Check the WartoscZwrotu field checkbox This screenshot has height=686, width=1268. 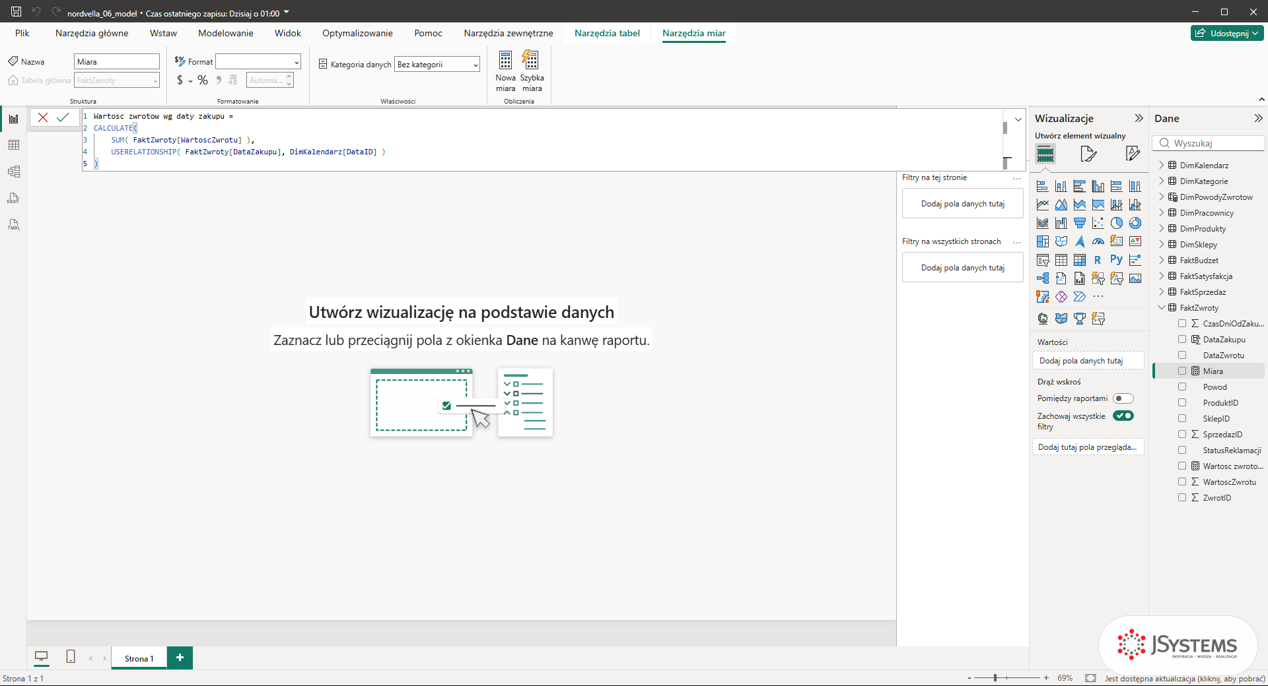click(x=1182, y=482)
